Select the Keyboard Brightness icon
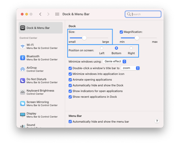This screenshot has height=144, width=180. pyautogui.click(x=23, y=92)
